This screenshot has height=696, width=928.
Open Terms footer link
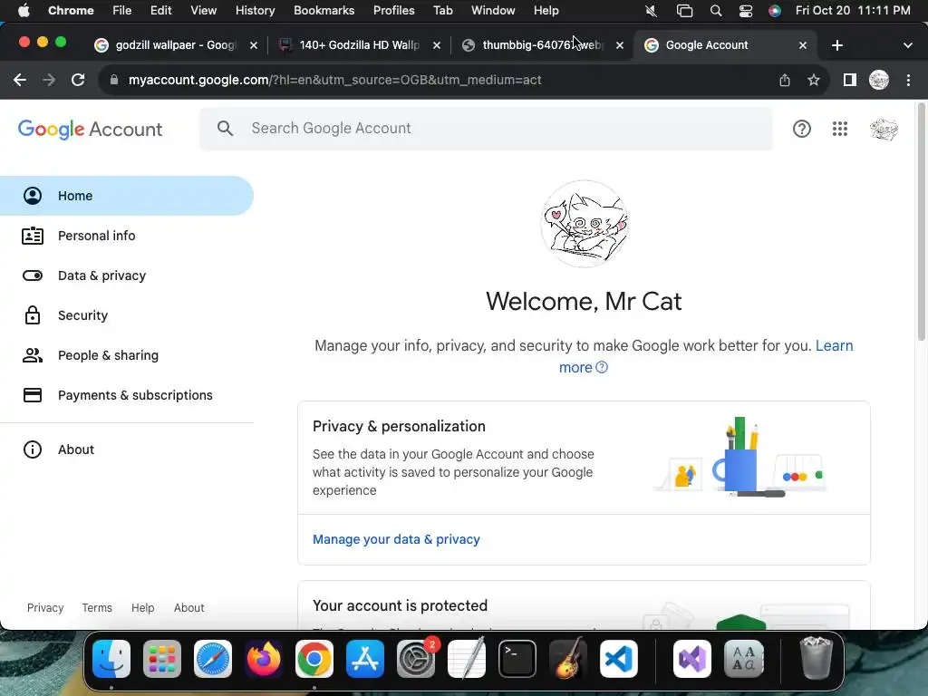point(96,608)
